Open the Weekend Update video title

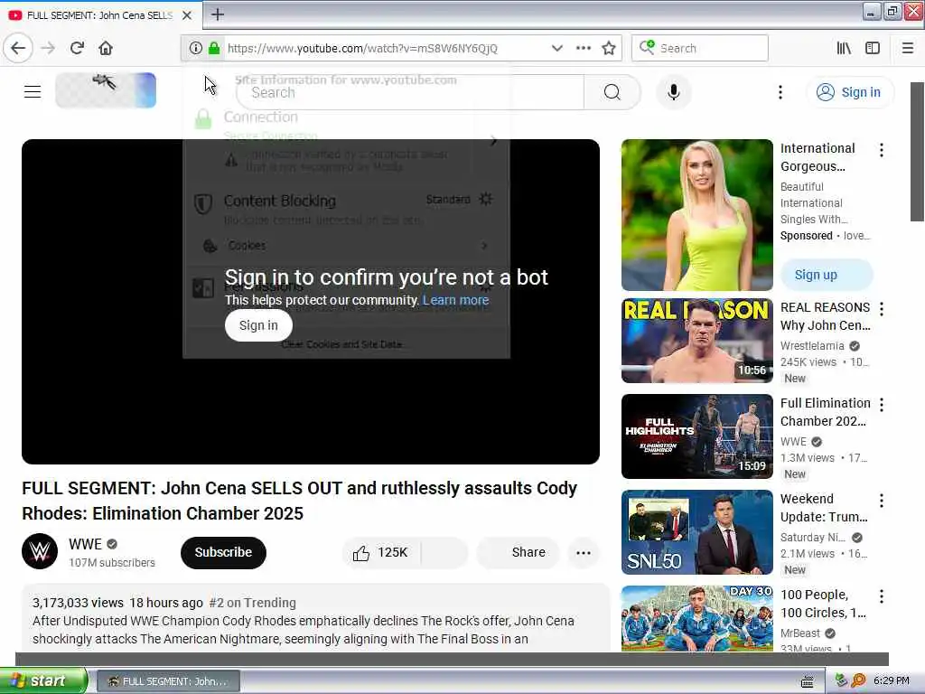[x=824, y=508]
